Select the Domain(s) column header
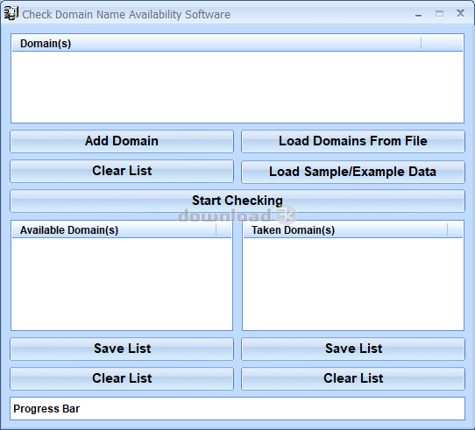475x430 pixels. [216, 43]
